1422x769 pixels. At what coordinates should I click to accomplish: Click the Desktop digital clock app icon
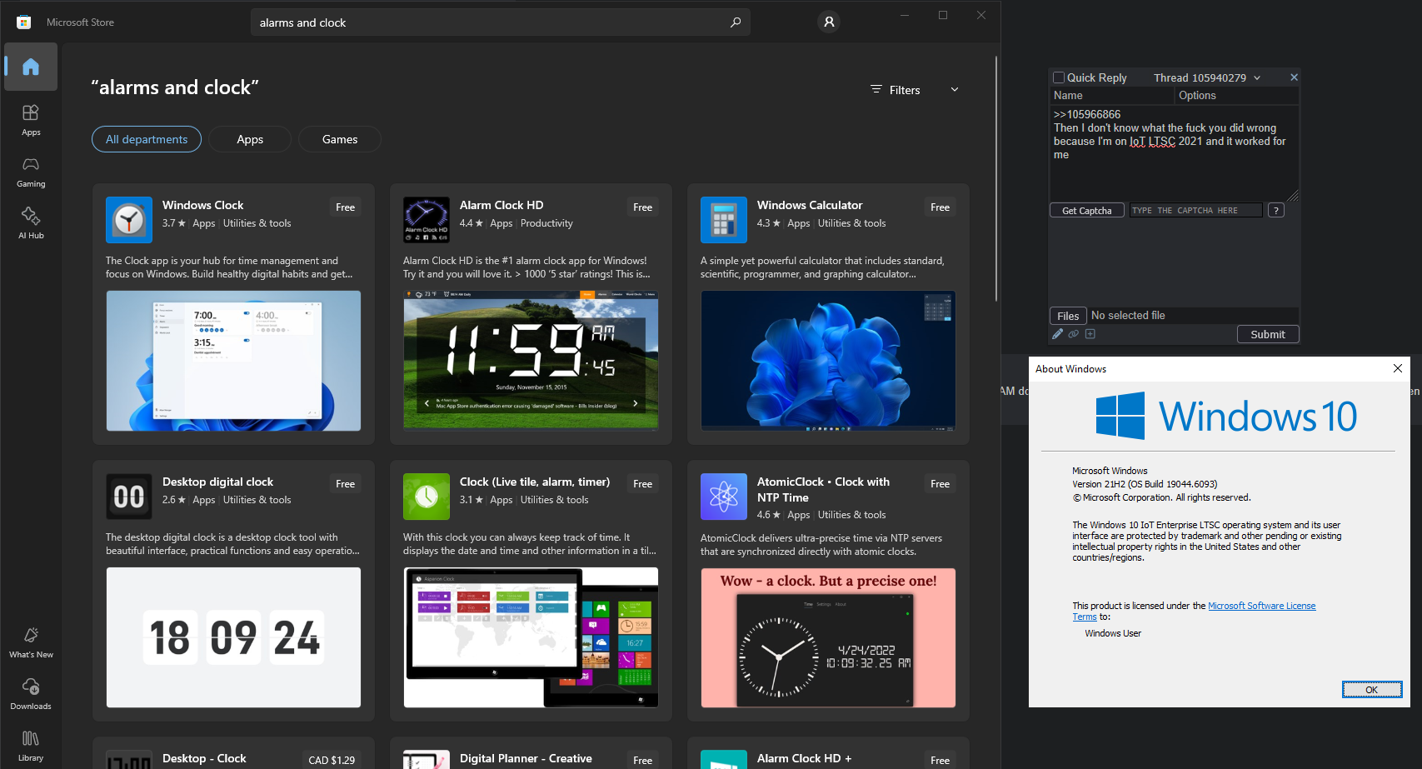tap(129, 497)
